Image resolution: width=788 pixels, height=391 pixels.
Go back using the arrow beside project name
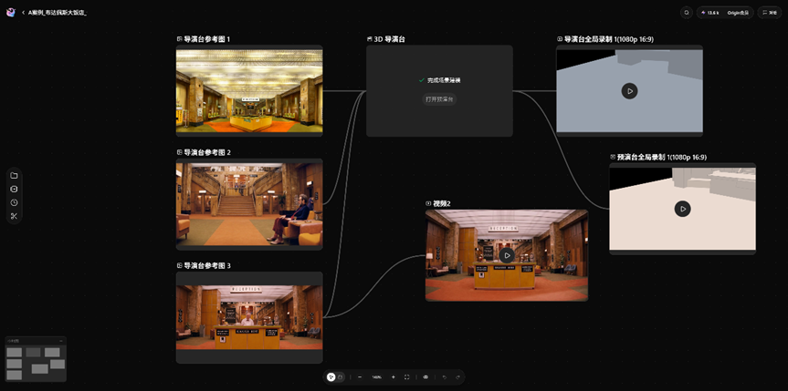pos(24,13)
